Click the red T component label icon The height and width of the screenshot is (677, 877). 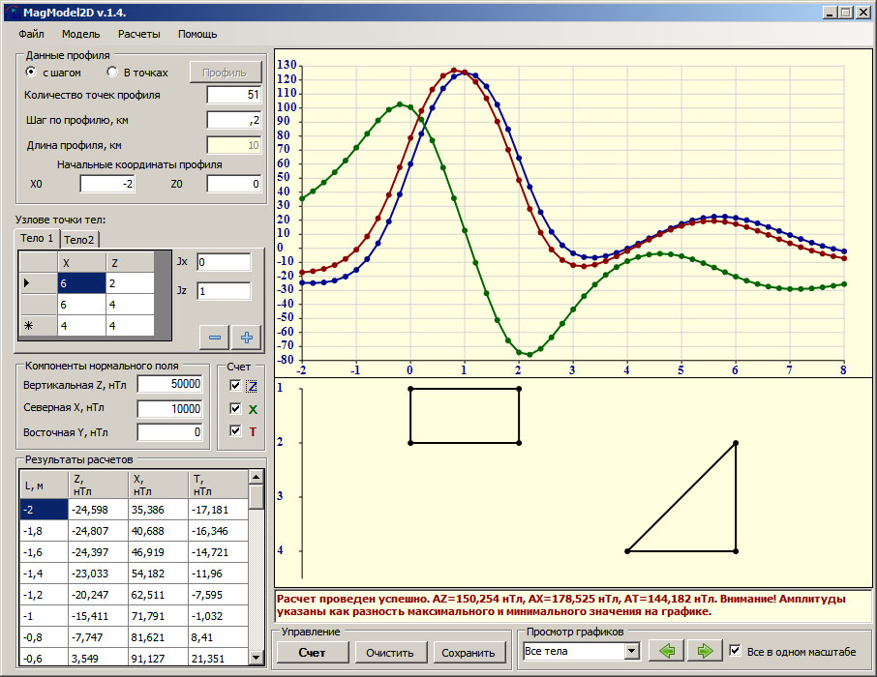(x=253, y=431)
